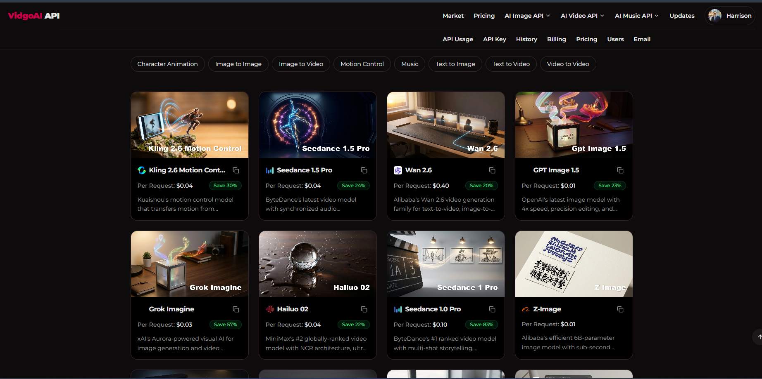Screen dimensions: 762x379
Task: Open the Market menu item
Action: pos(453,16)
